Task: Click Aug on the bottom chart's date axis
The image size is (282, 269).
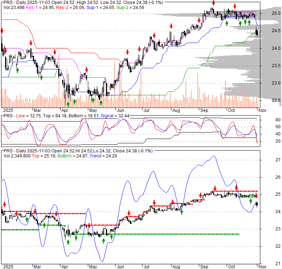Action: pos(176,267)
